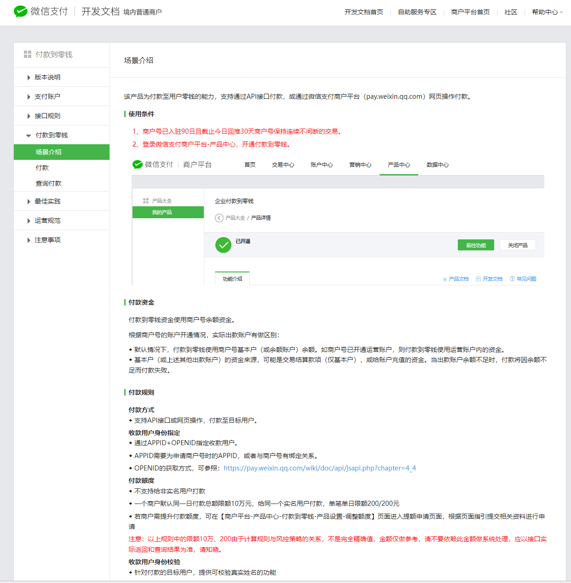The image size is (571, 583).
Task: Open the 帮助中心 dropdown menu
Action: [x=547, y=12]
